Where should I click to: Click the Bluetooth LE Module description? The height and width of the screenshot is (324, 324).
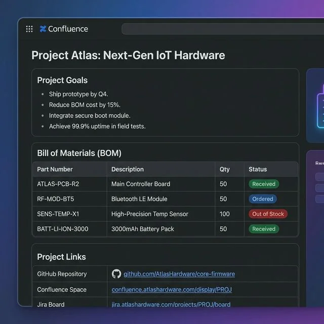pos(139,199)
